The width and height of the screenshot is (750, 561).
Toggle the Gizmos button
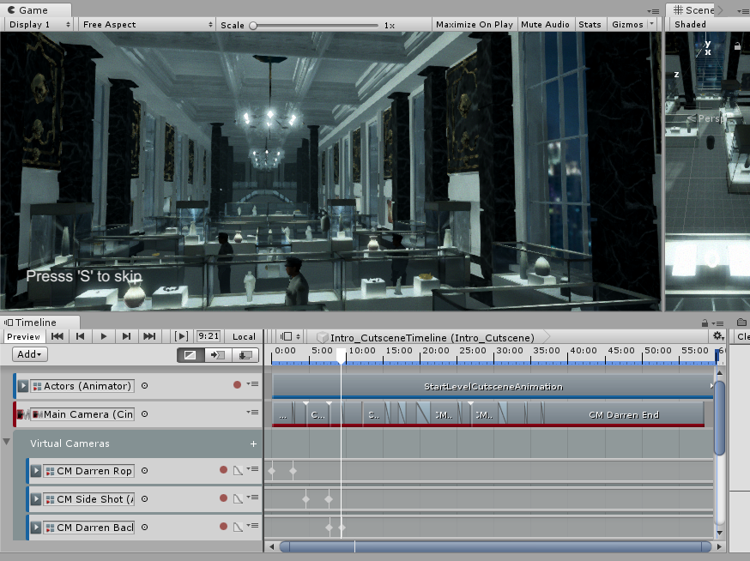click(x=627, y=24)
